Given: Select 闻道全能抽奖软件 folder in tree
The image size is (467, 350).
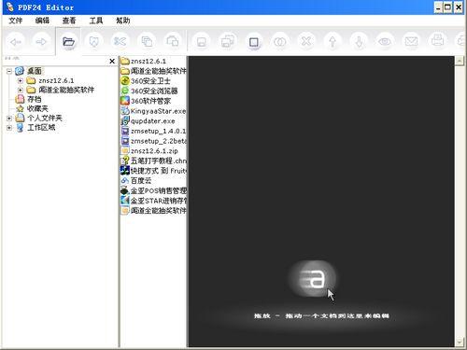Looking at the screenshot, I should pyautogui.click(x=66, y=90).
